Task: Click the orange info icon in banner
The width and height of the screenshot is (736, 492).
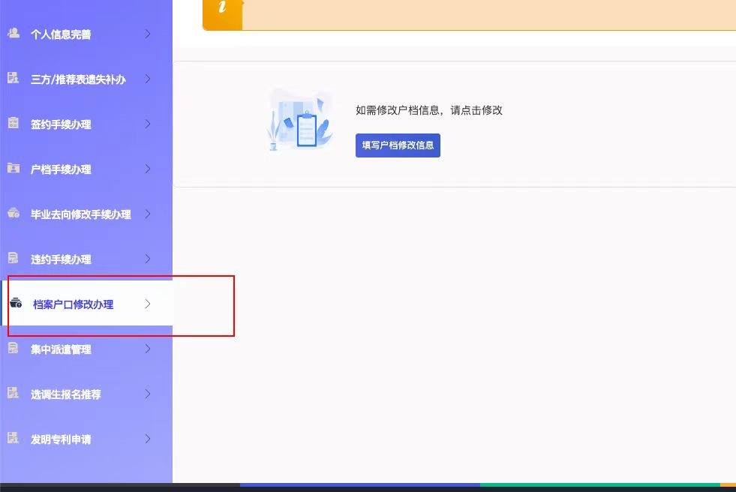Action: tap(222, 10)
